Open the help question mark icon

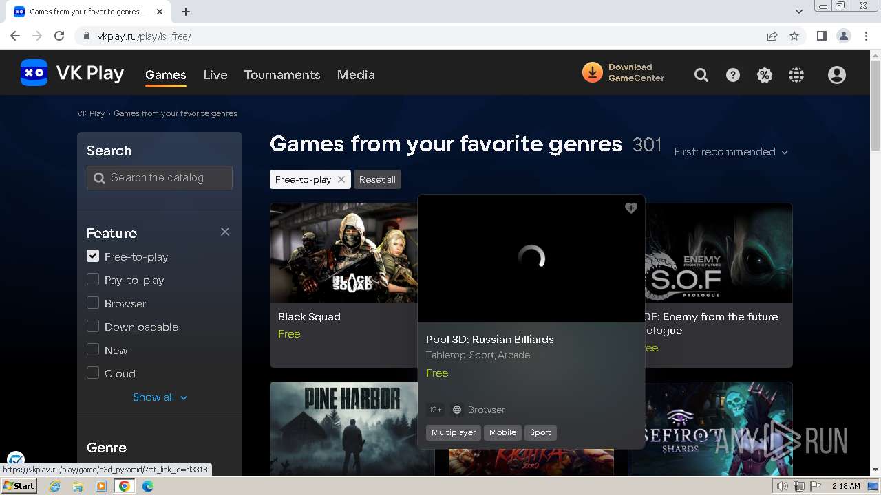tap(733, 75)
